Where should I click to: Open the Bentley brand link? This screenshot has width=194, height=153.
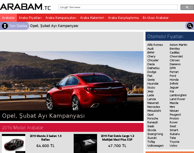pyautogui.click(x=175, y=49)
